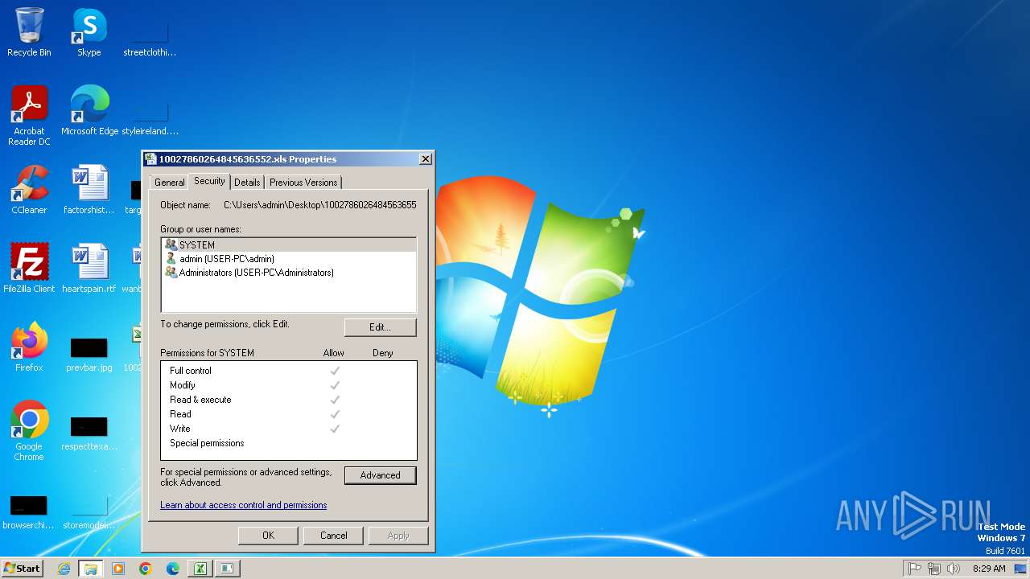Click the Special permissions row
This screenshot has width=1030, height=579.
pos(289,443)
